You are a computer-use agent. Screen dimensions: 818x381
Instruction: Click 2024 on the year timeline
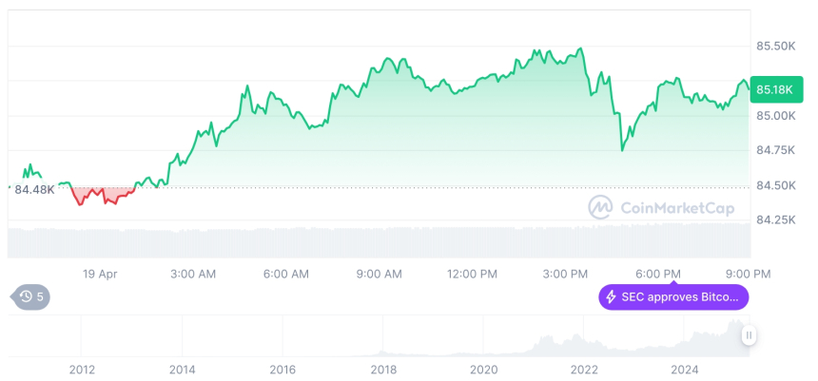point(685,369)
